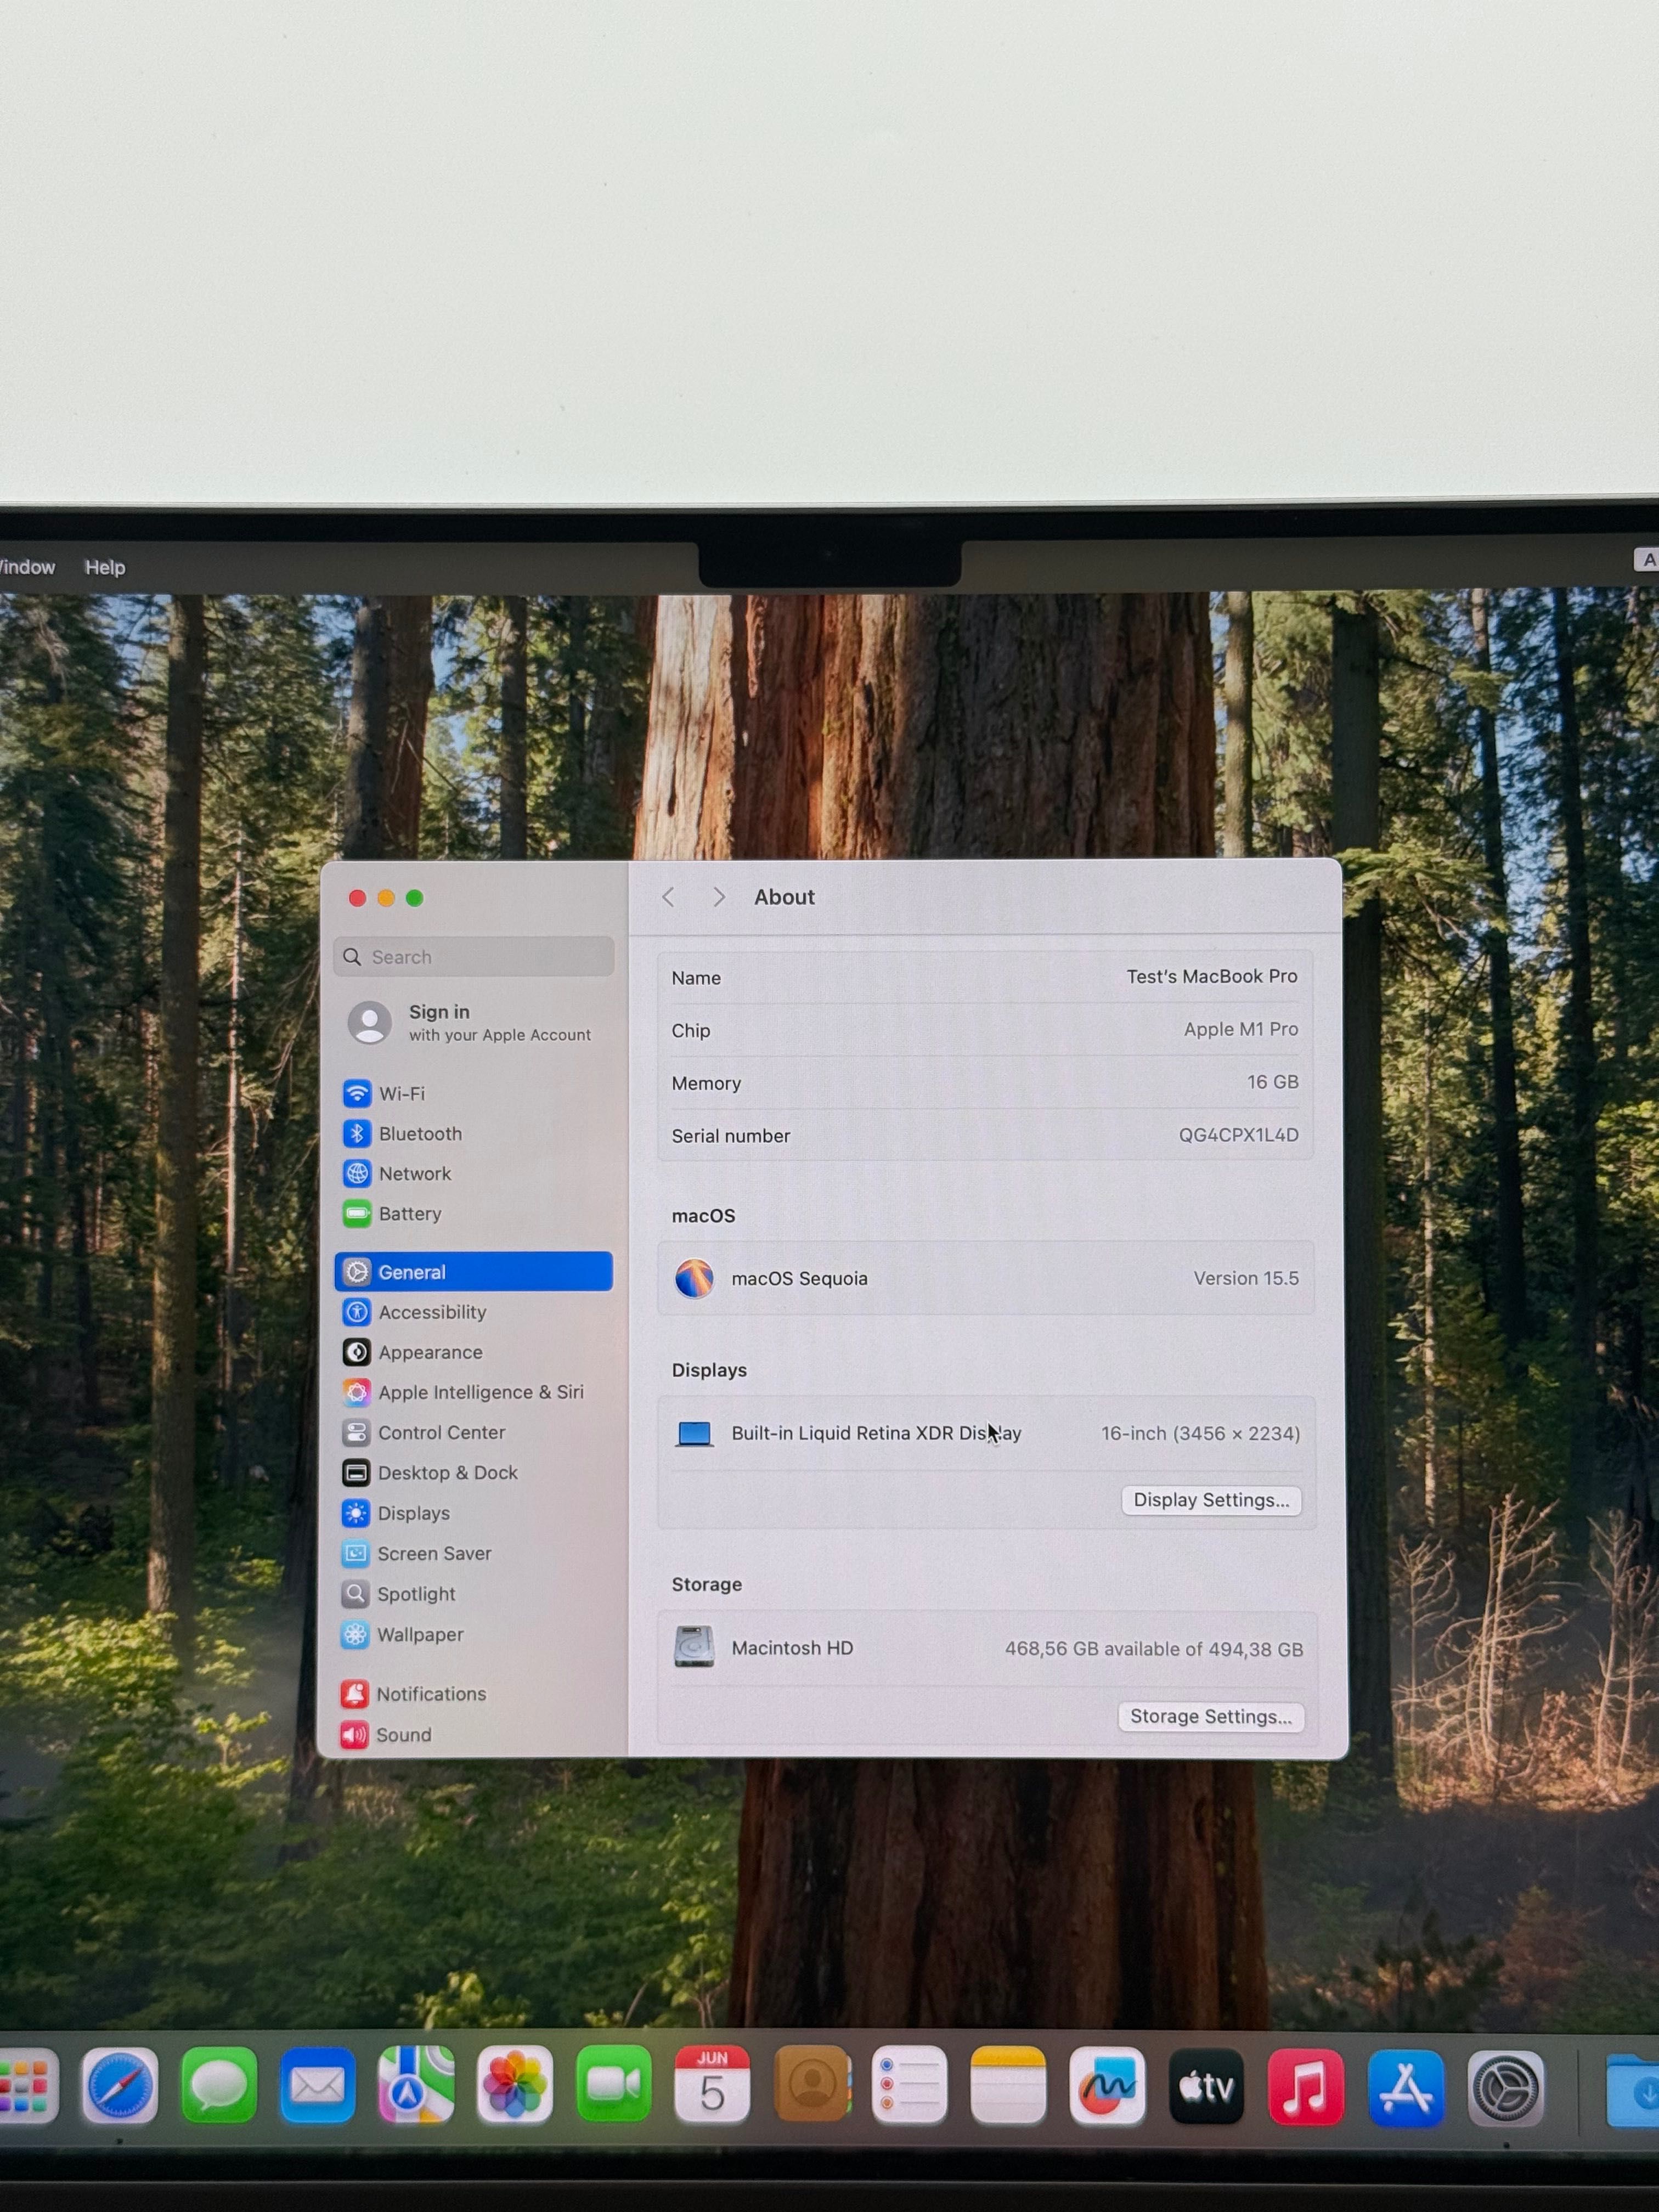Click 16-inch (3456 × 2234) resolution text

click(x=1200, y=1433)
